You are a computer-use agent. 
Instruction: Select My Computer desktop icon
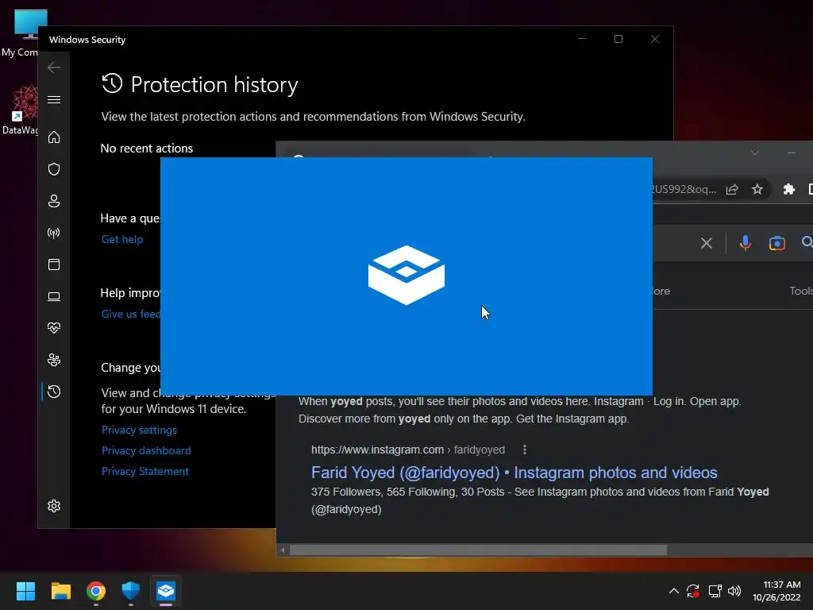tap(20, 33)
